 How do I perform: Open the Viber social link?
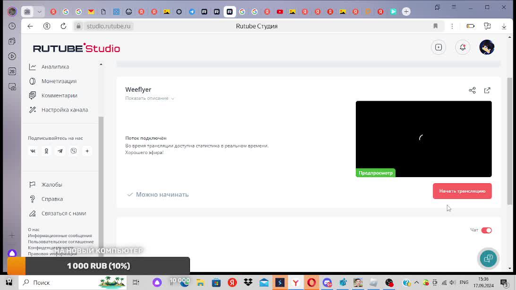point(74,151)
